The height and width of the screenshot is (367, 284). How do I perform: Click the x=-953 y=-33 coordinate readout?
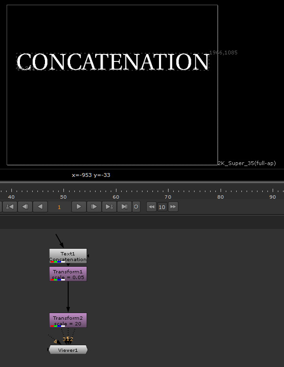[x=91, y=175]
